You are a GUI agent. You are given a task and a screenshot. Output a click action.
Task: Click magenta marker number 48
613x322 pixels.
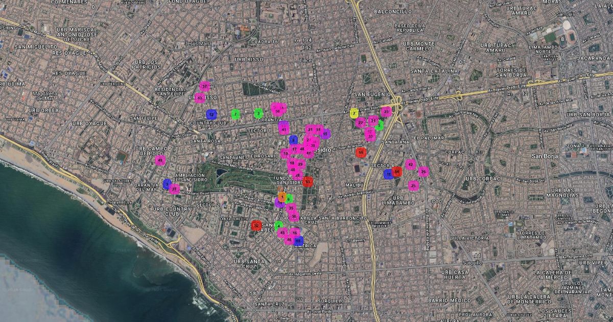point(302,149)
